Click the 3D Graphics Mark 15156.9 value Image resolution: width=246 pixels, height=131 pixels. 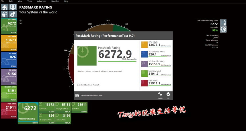click(x=154, y=64)
